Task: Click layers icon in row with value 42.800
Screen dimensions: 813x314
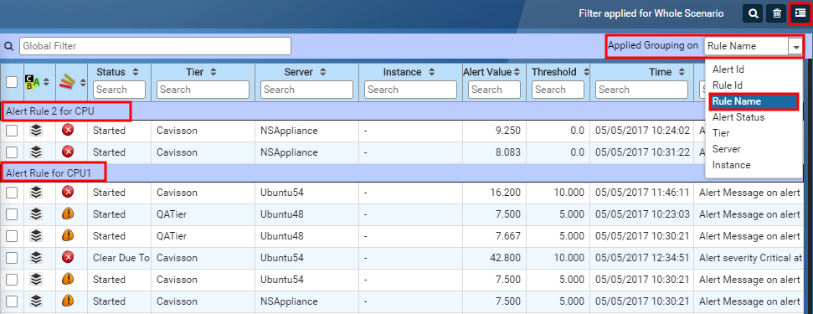Action: [x=36, y=257]
